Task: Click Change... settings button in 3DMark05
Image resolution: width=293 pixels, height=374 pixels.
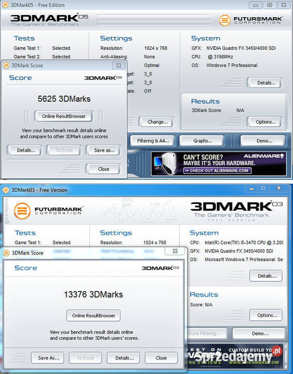Action: 157,122
